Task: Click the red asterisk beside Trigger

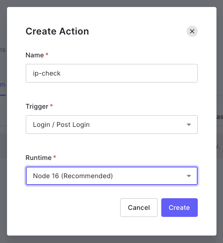Action: pyautogui.click(x=51, y=106)
